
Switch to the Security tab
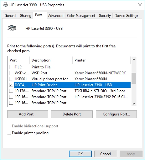coord(105,16)
